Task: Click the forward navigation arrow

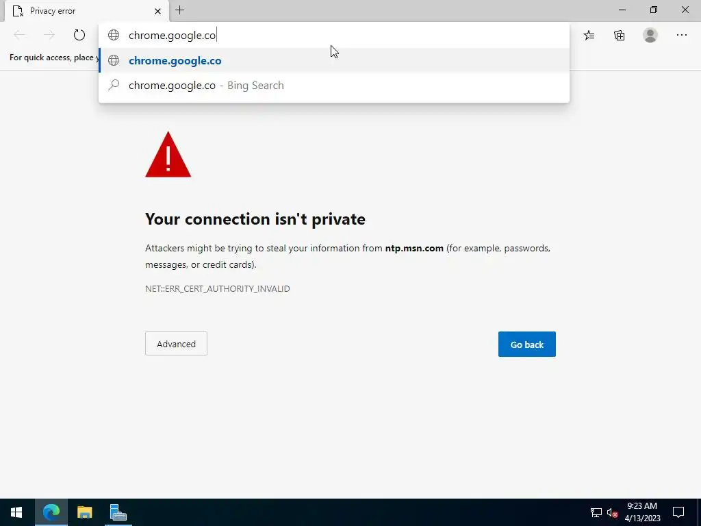Action: [x=49, y=35]
